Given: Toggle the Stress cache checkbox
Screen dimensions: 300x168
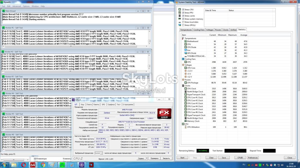Looking at the screenshot, I should click(183, 16).
